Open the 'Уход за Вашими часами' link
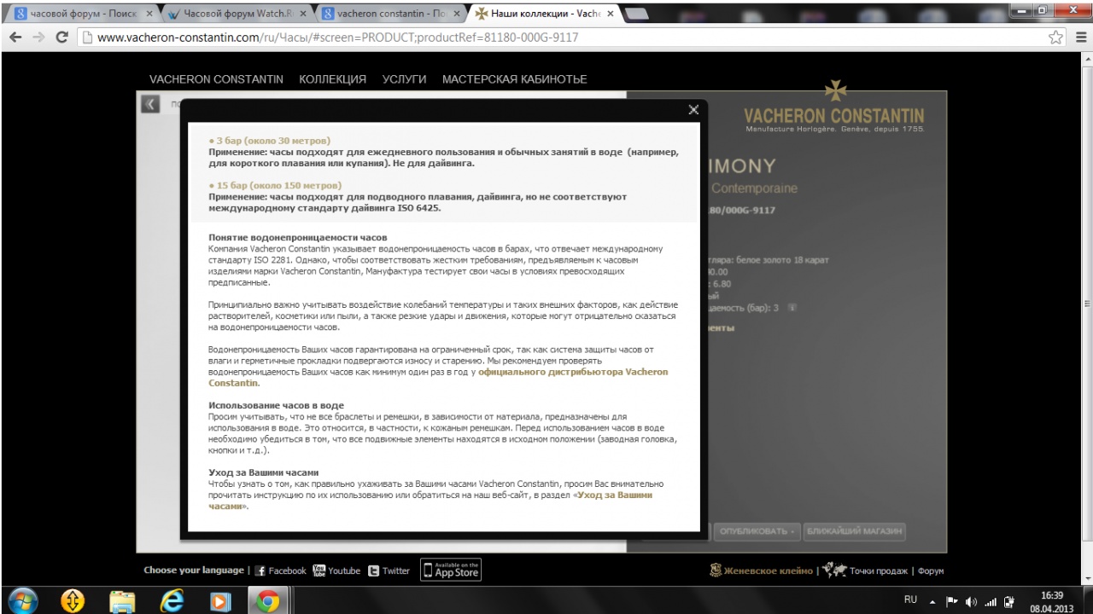Screen dimensions: 1093x614 pos(430,501)
